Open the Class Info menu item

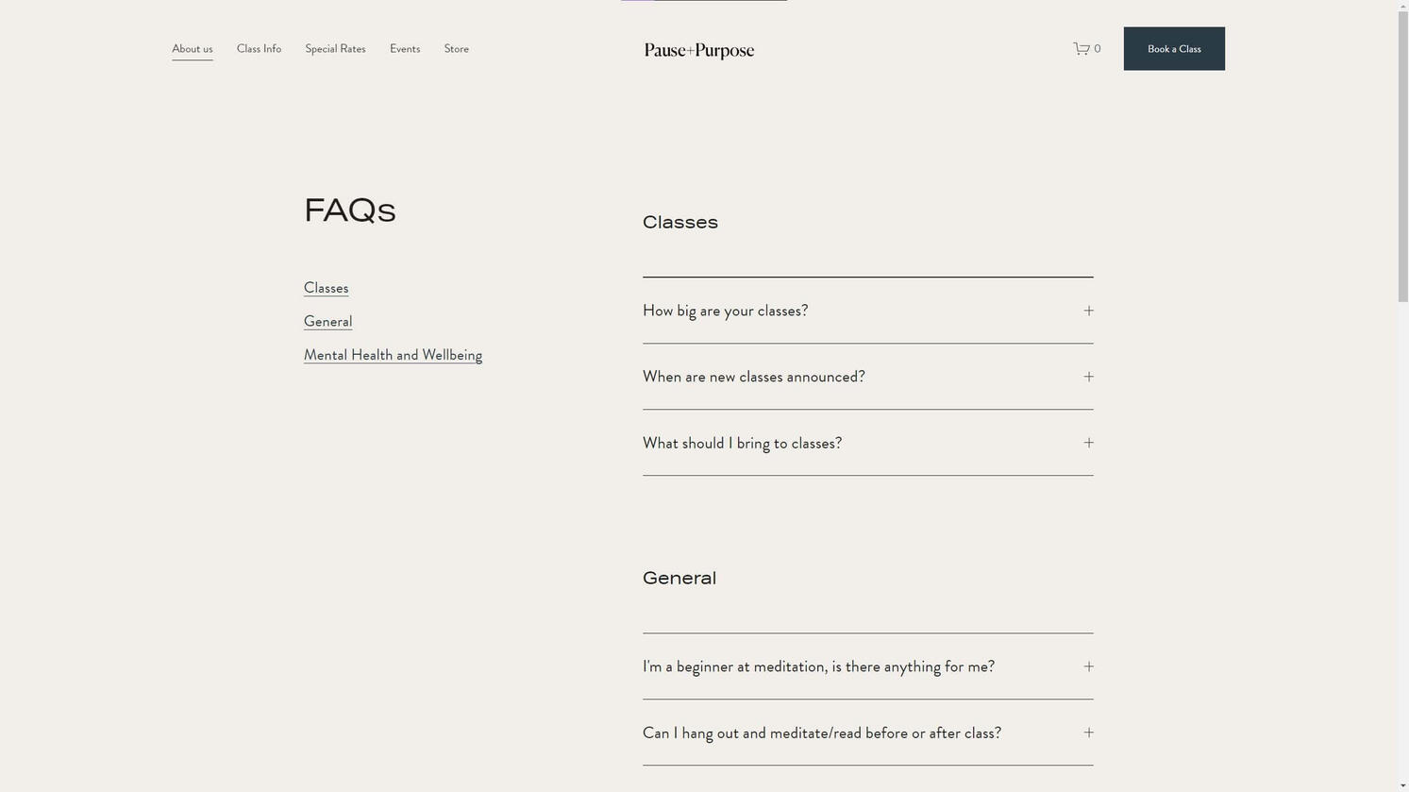point(258,48)
